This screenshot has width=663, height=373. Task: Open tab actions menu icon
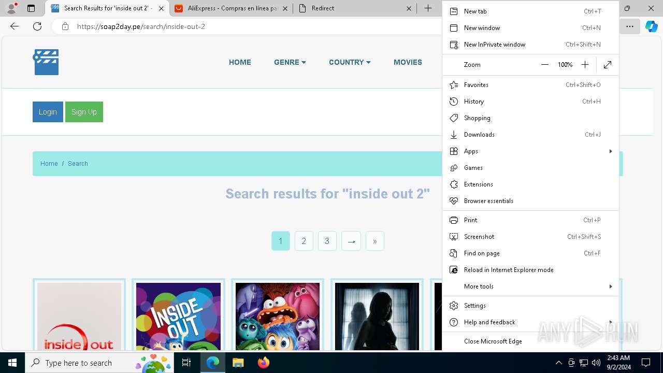(x=31, y=8)
